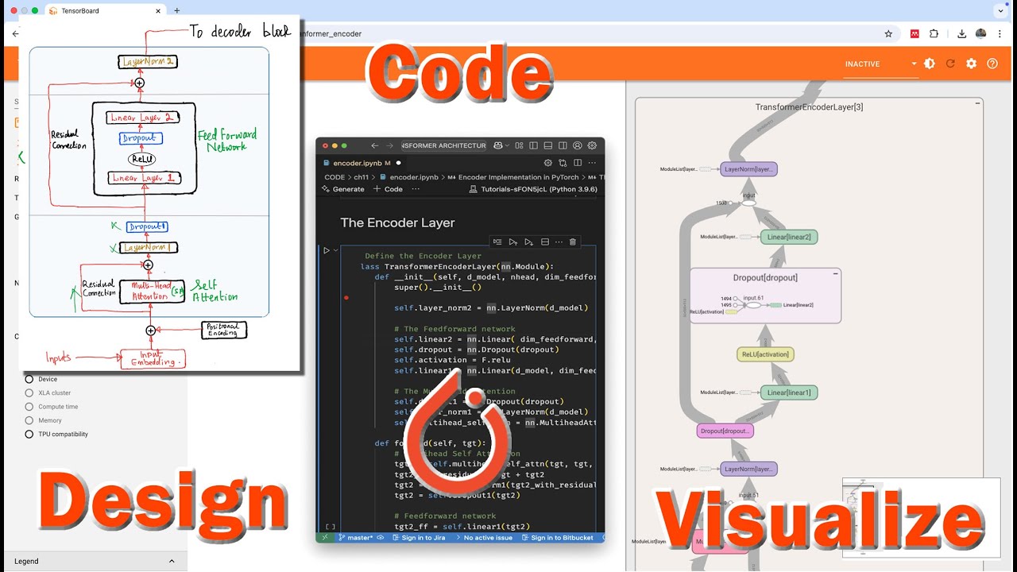This screenshot has width=1017, height=572.
Task: Open Chrome three-dot menu
Action: [x=1000, y=34]
